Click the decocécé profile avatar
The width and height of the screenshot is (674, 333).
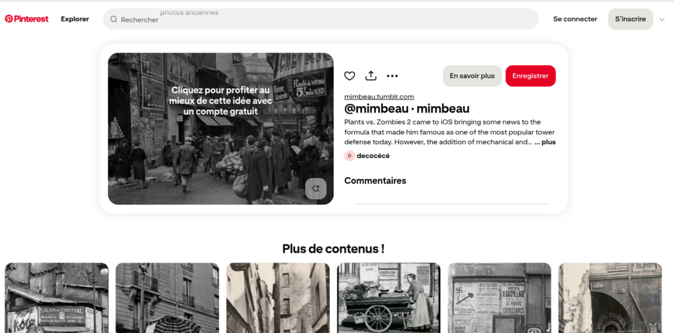coord(350,156)
